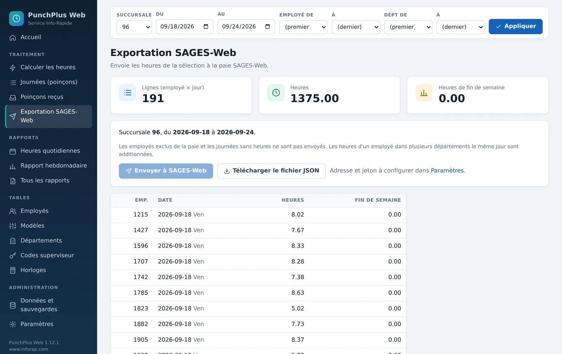Click the Appliquer button
This screenshot has width=562, height=354.
pos(516,26)
